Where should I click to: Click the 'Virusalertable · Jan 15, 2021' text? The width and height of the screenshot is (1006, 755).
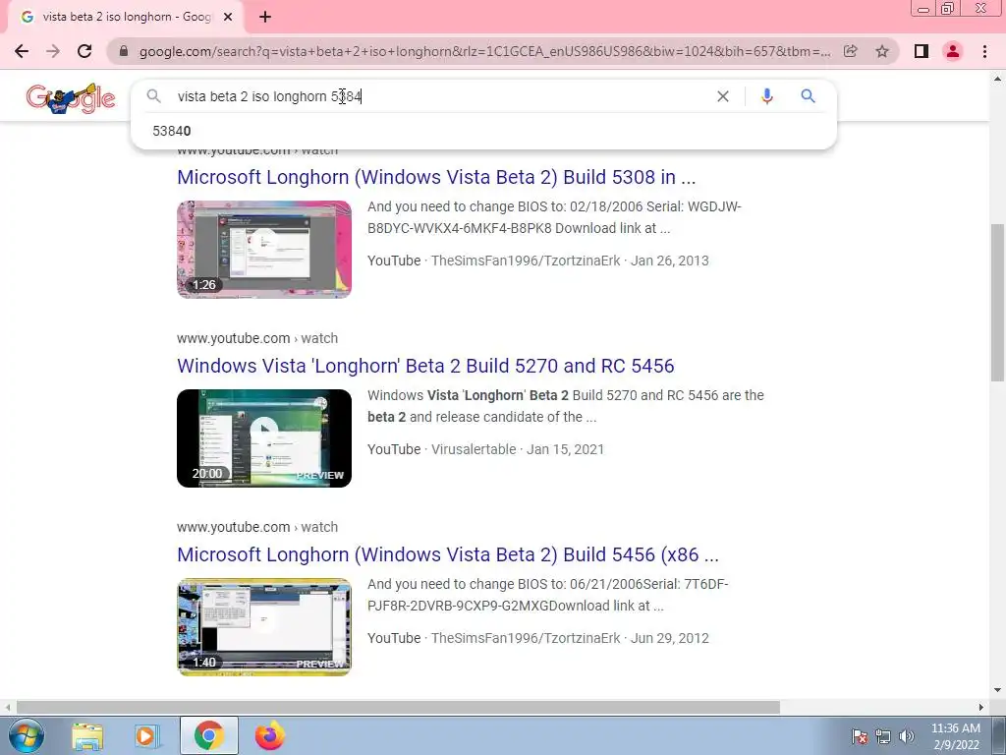tap(518, 449)
